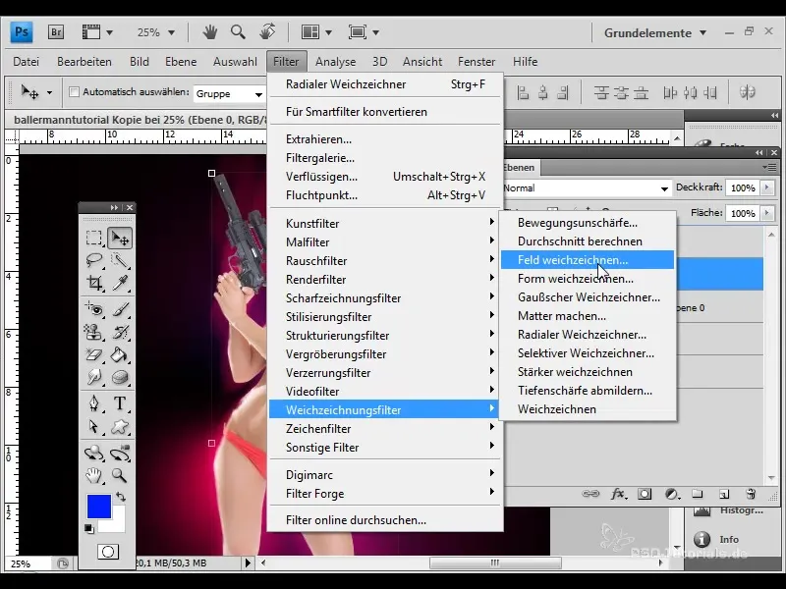786x589 pixels.
Task: Launch Adobe Bridge from the top bar
Action: 56,32
